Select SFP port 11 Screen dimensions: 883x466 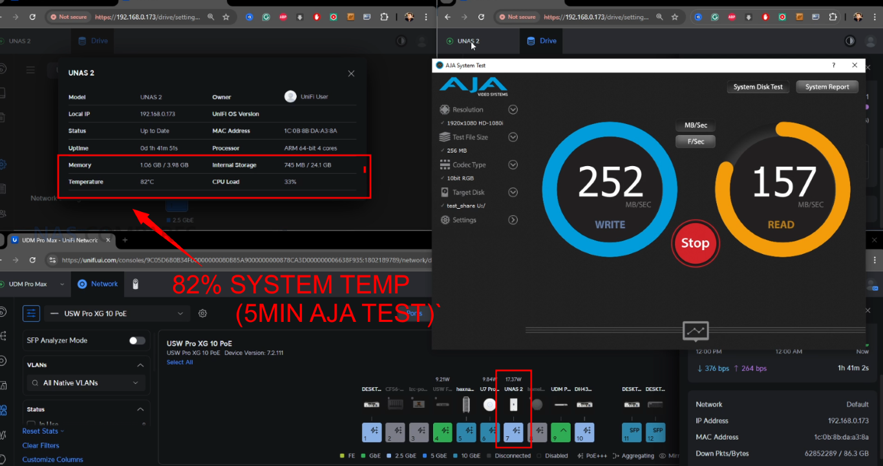coord(632,432)
